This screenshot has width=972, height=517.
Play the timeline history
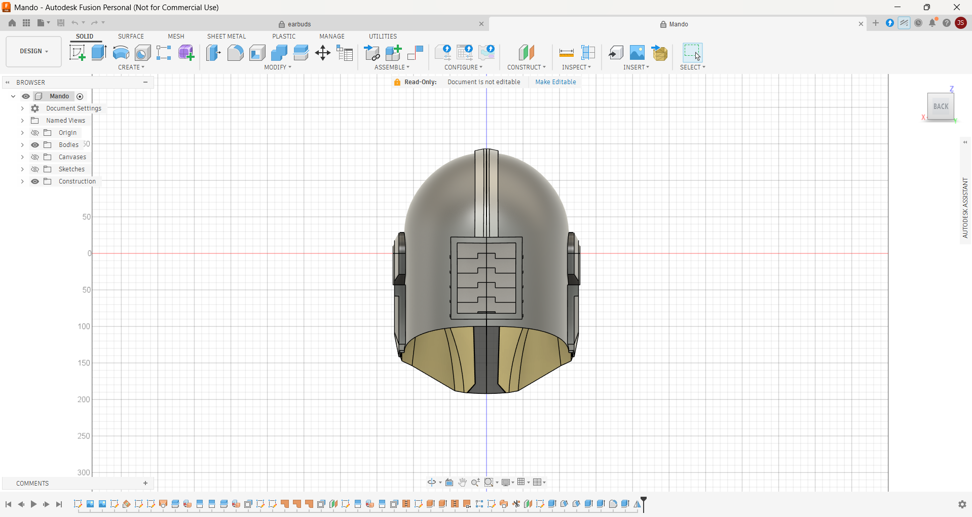tap(33, 504)
